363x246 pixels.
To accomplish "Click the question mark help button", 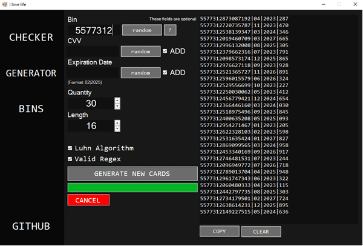I will [x=170, y=30].
